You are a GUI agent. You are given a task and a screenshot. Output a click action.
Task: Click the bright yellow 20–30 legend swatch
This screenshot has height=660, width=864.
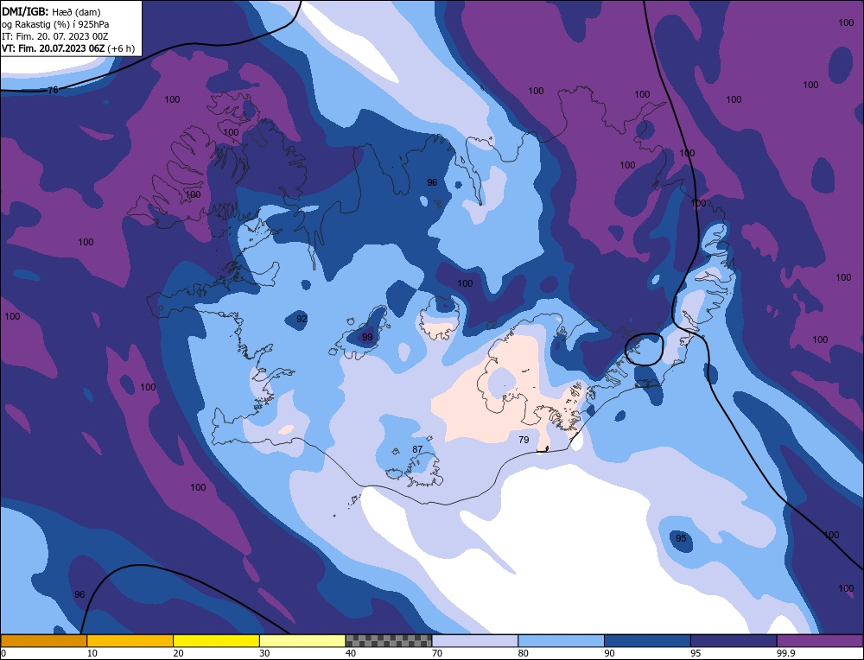click(216, 641)
